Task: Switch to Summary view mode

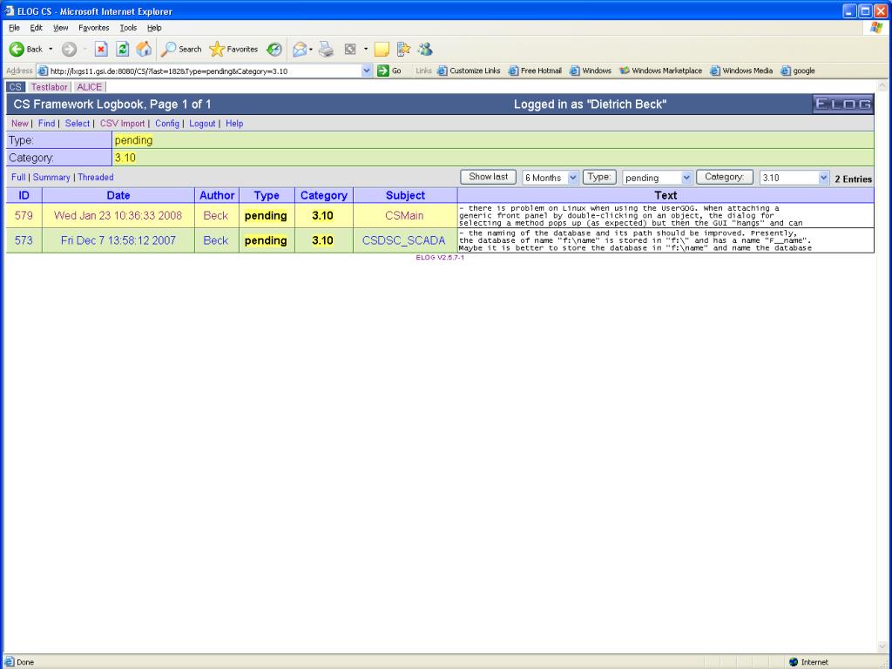Action: (x=51, y=178)
